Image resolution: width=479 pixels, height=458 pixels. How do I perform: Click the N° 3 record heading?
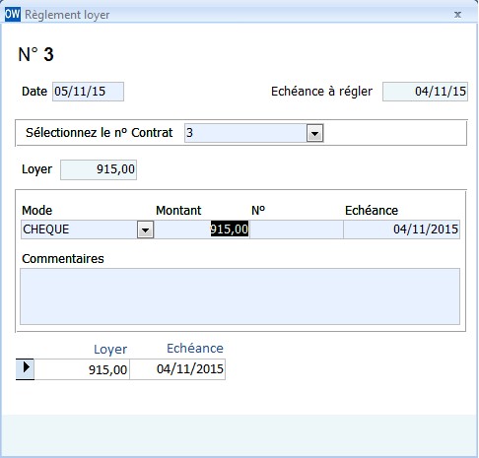pos(35,54)
